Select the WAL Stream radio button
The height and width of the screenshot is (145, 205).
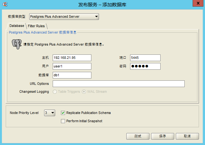(x=84, y=92)
